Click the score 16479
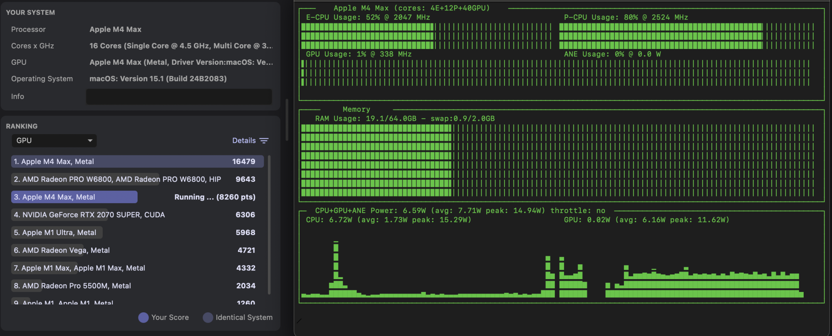The image size is (832, 336). click(244, 162)
